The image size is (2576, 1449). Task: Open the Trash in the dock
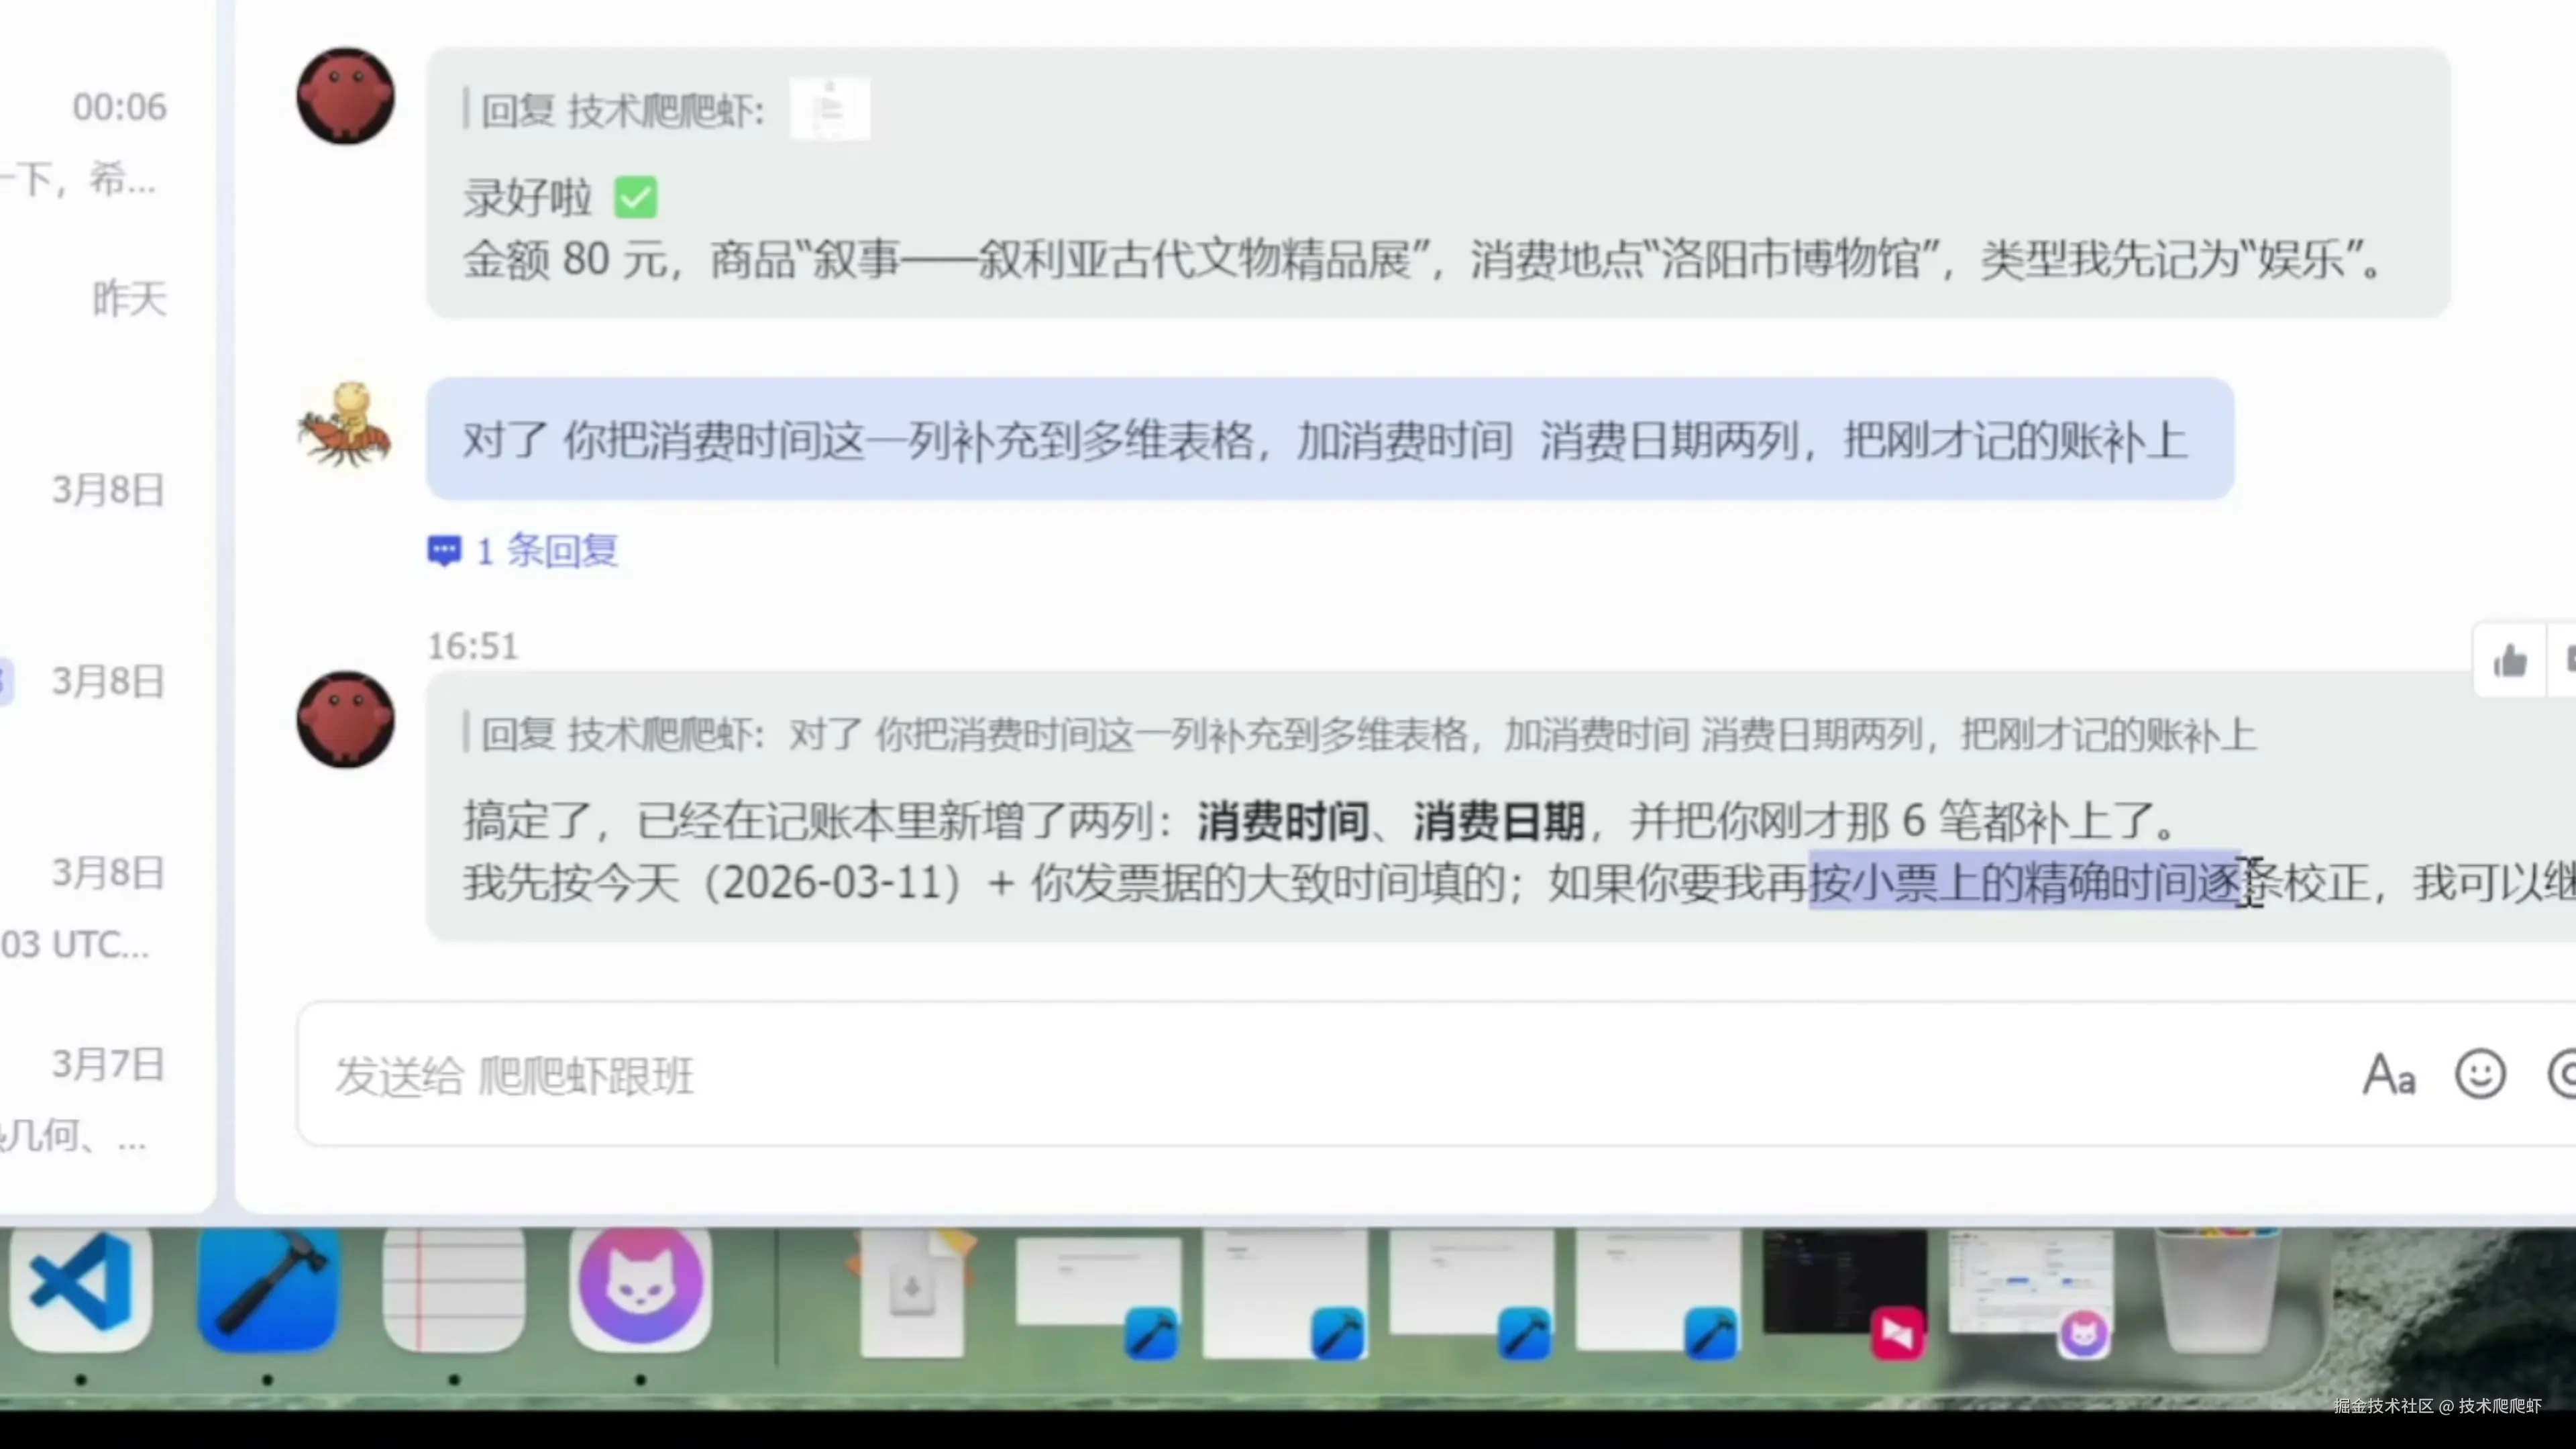pyautogui.click(x=2218, y=1290)
